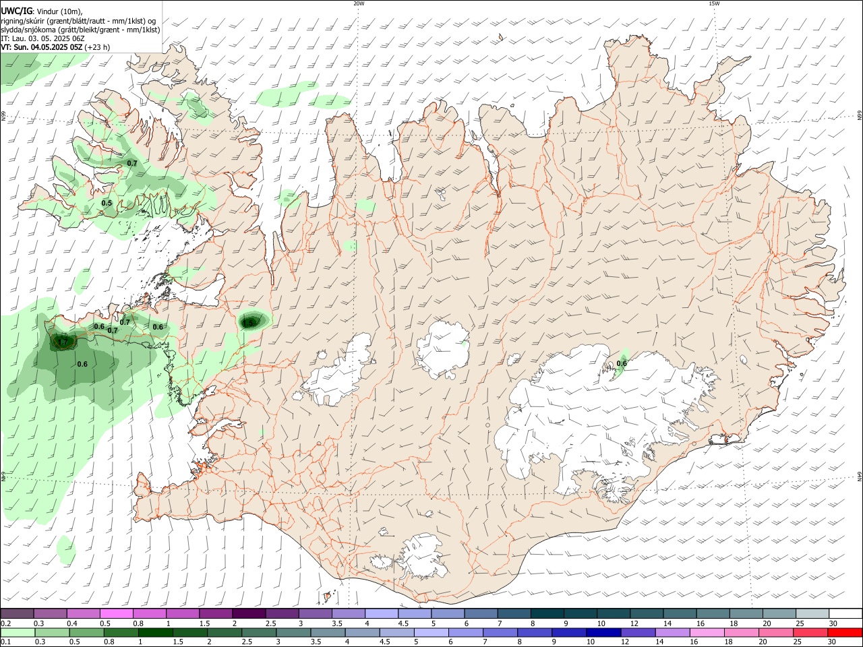This screenshot has width=863, height=647.
Task: Click the Hofsjökull glacier white area
Action: [x=443, y=348]
